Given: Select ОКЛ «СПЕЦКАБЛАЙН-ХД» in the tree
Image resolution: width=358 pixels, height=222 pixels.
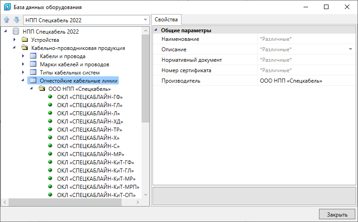Looking at the screenshot, I should pos(90,122).
